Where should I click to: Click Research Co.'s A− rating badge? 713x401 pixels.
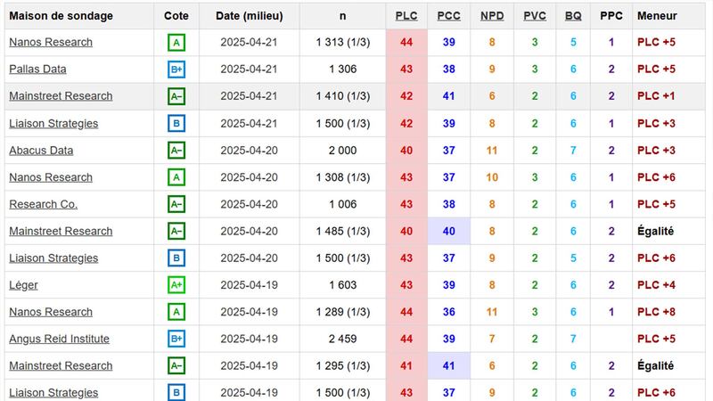click(176, 204)
